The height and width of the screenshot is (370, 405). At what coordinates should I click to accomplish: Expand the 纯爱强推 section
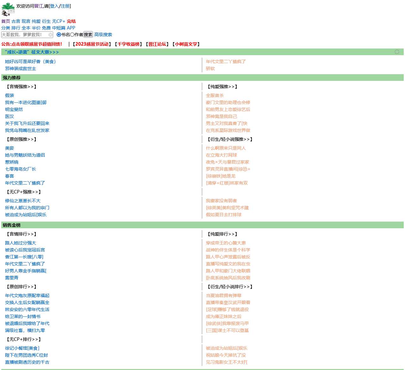(x=222, y=87)
